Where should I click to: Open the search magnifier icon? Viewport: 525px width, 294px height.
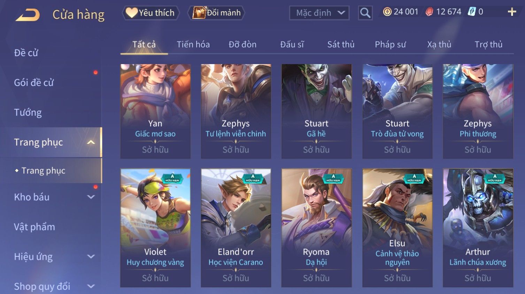(x=365, y=13)
